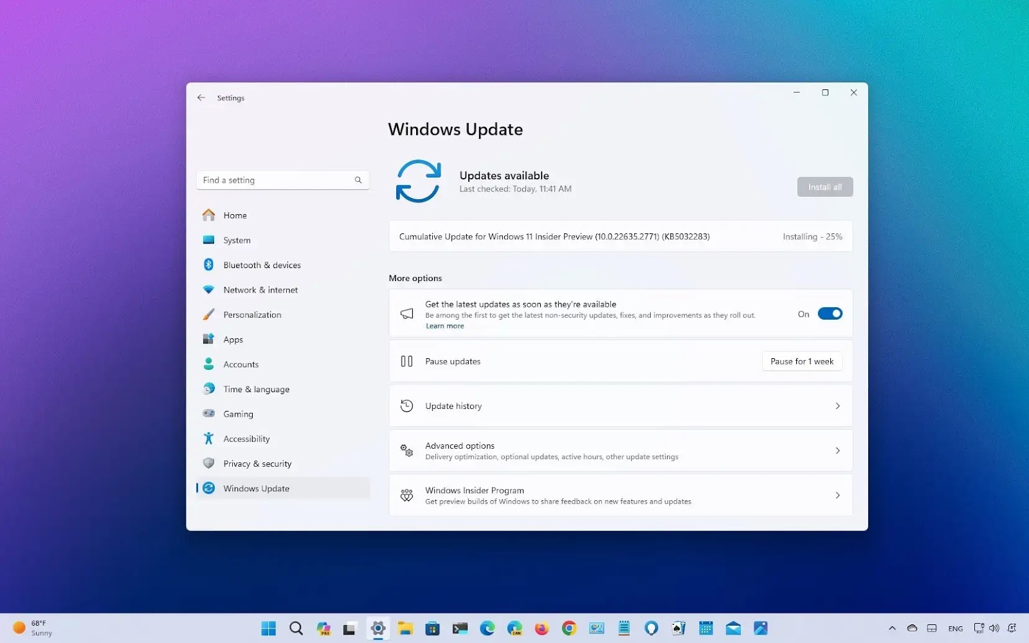
Task: Open Google Chrome from the taskbar
Action: click(x=569, y=628)
